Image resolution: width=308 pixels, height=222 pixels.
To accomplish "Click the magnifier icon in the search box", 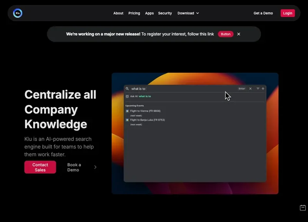I will click(127, 89).
